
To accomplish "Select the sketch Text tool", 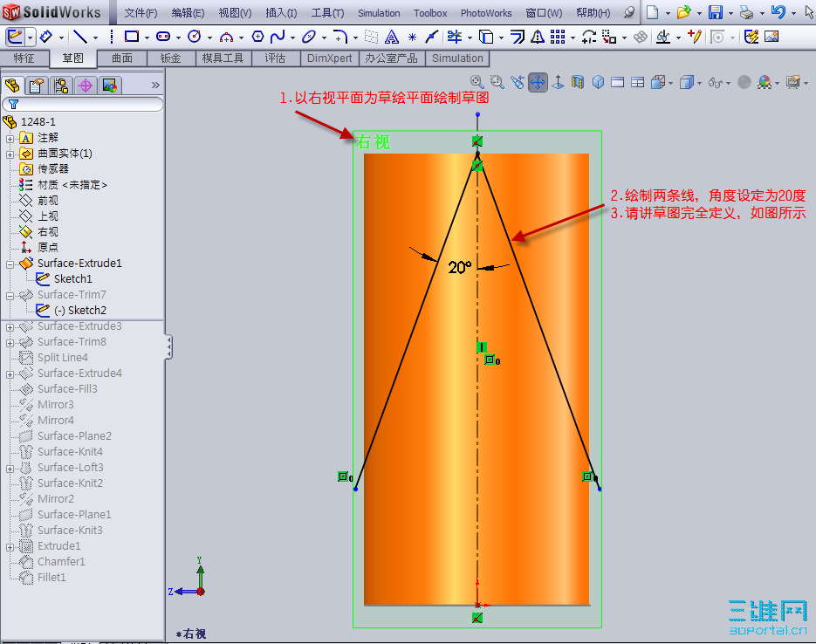I will [x=391, y=37].
